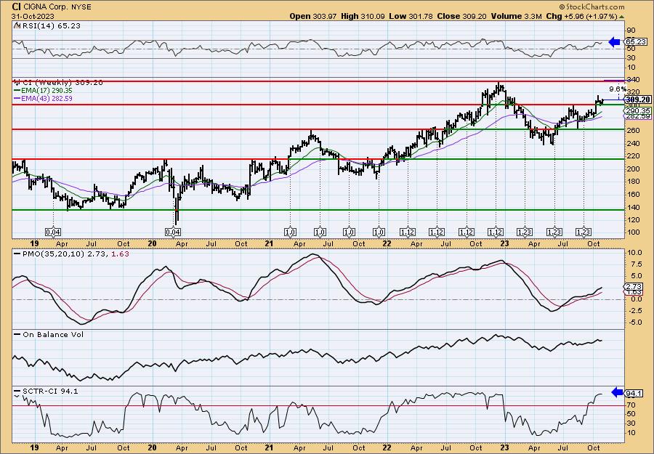Image resolution: width=654 pixels, height=454 pixels.
Task: Click the High 310.09 value
Action: click(363, 16)
